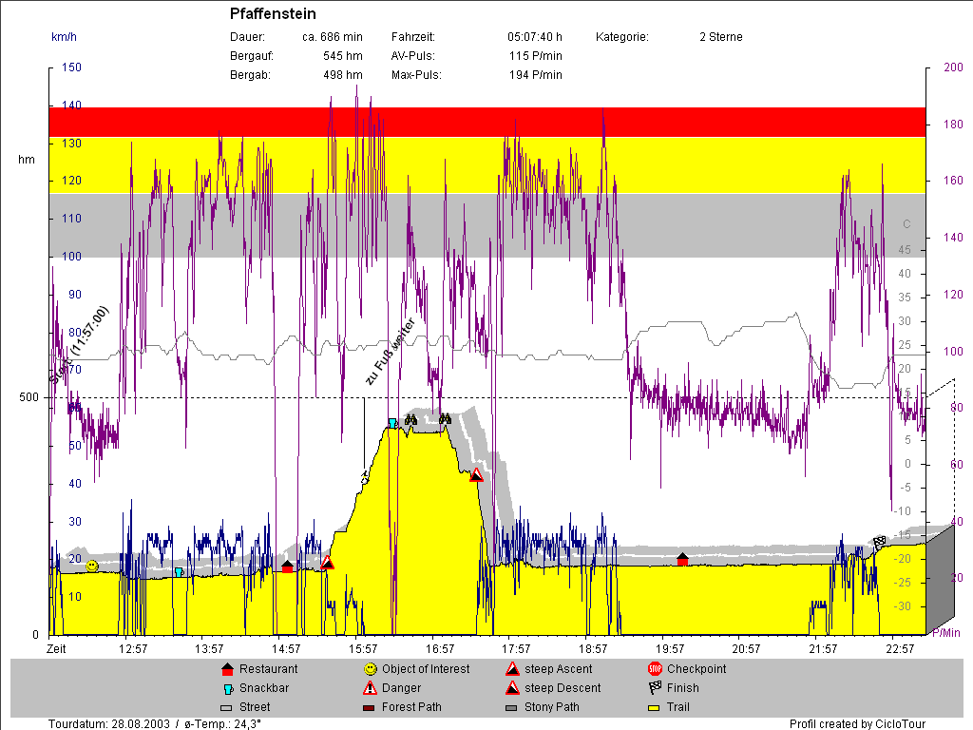Select the Object of Interest smiley in legend
The height and width of the screenshot is (730, 973).
(x=370, y=669)
